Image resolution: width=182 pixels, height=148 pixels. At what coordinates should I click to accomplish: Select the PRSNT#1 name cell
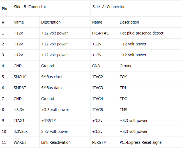tap(100, 33)
